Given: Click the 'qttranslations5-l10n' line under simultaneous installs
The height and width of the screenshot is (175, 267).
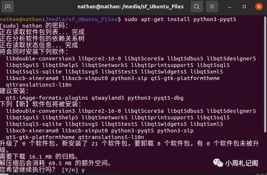Looking at the screenshot, I should (39, 85).
